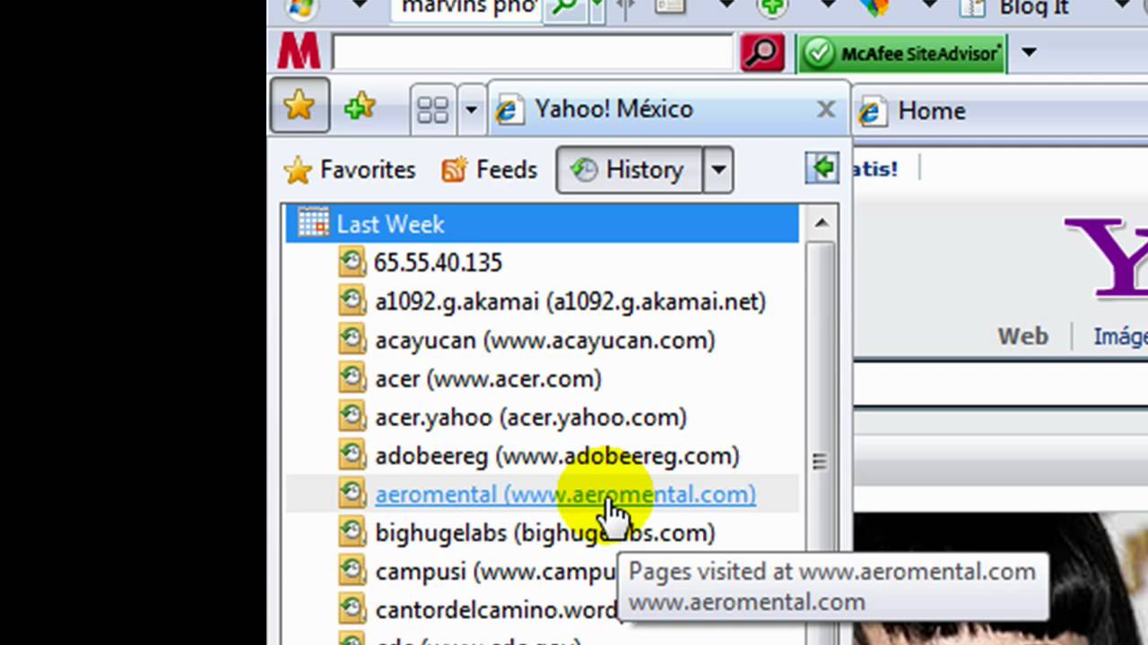Collapse the Last Week history group
This screenshot has width=1148, height=645.
pyautogui.click(x=542, y=223)
